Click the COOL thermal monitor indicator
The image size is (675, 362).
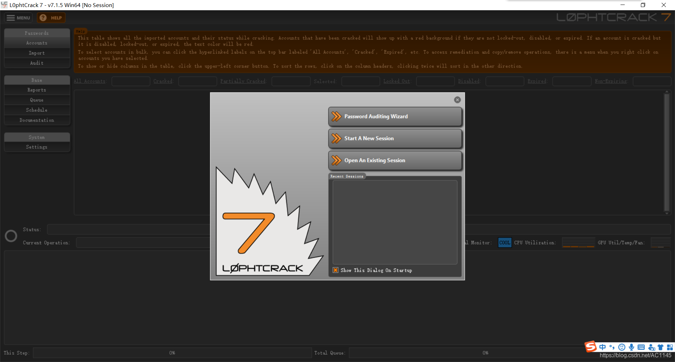(x=504, y=243)
